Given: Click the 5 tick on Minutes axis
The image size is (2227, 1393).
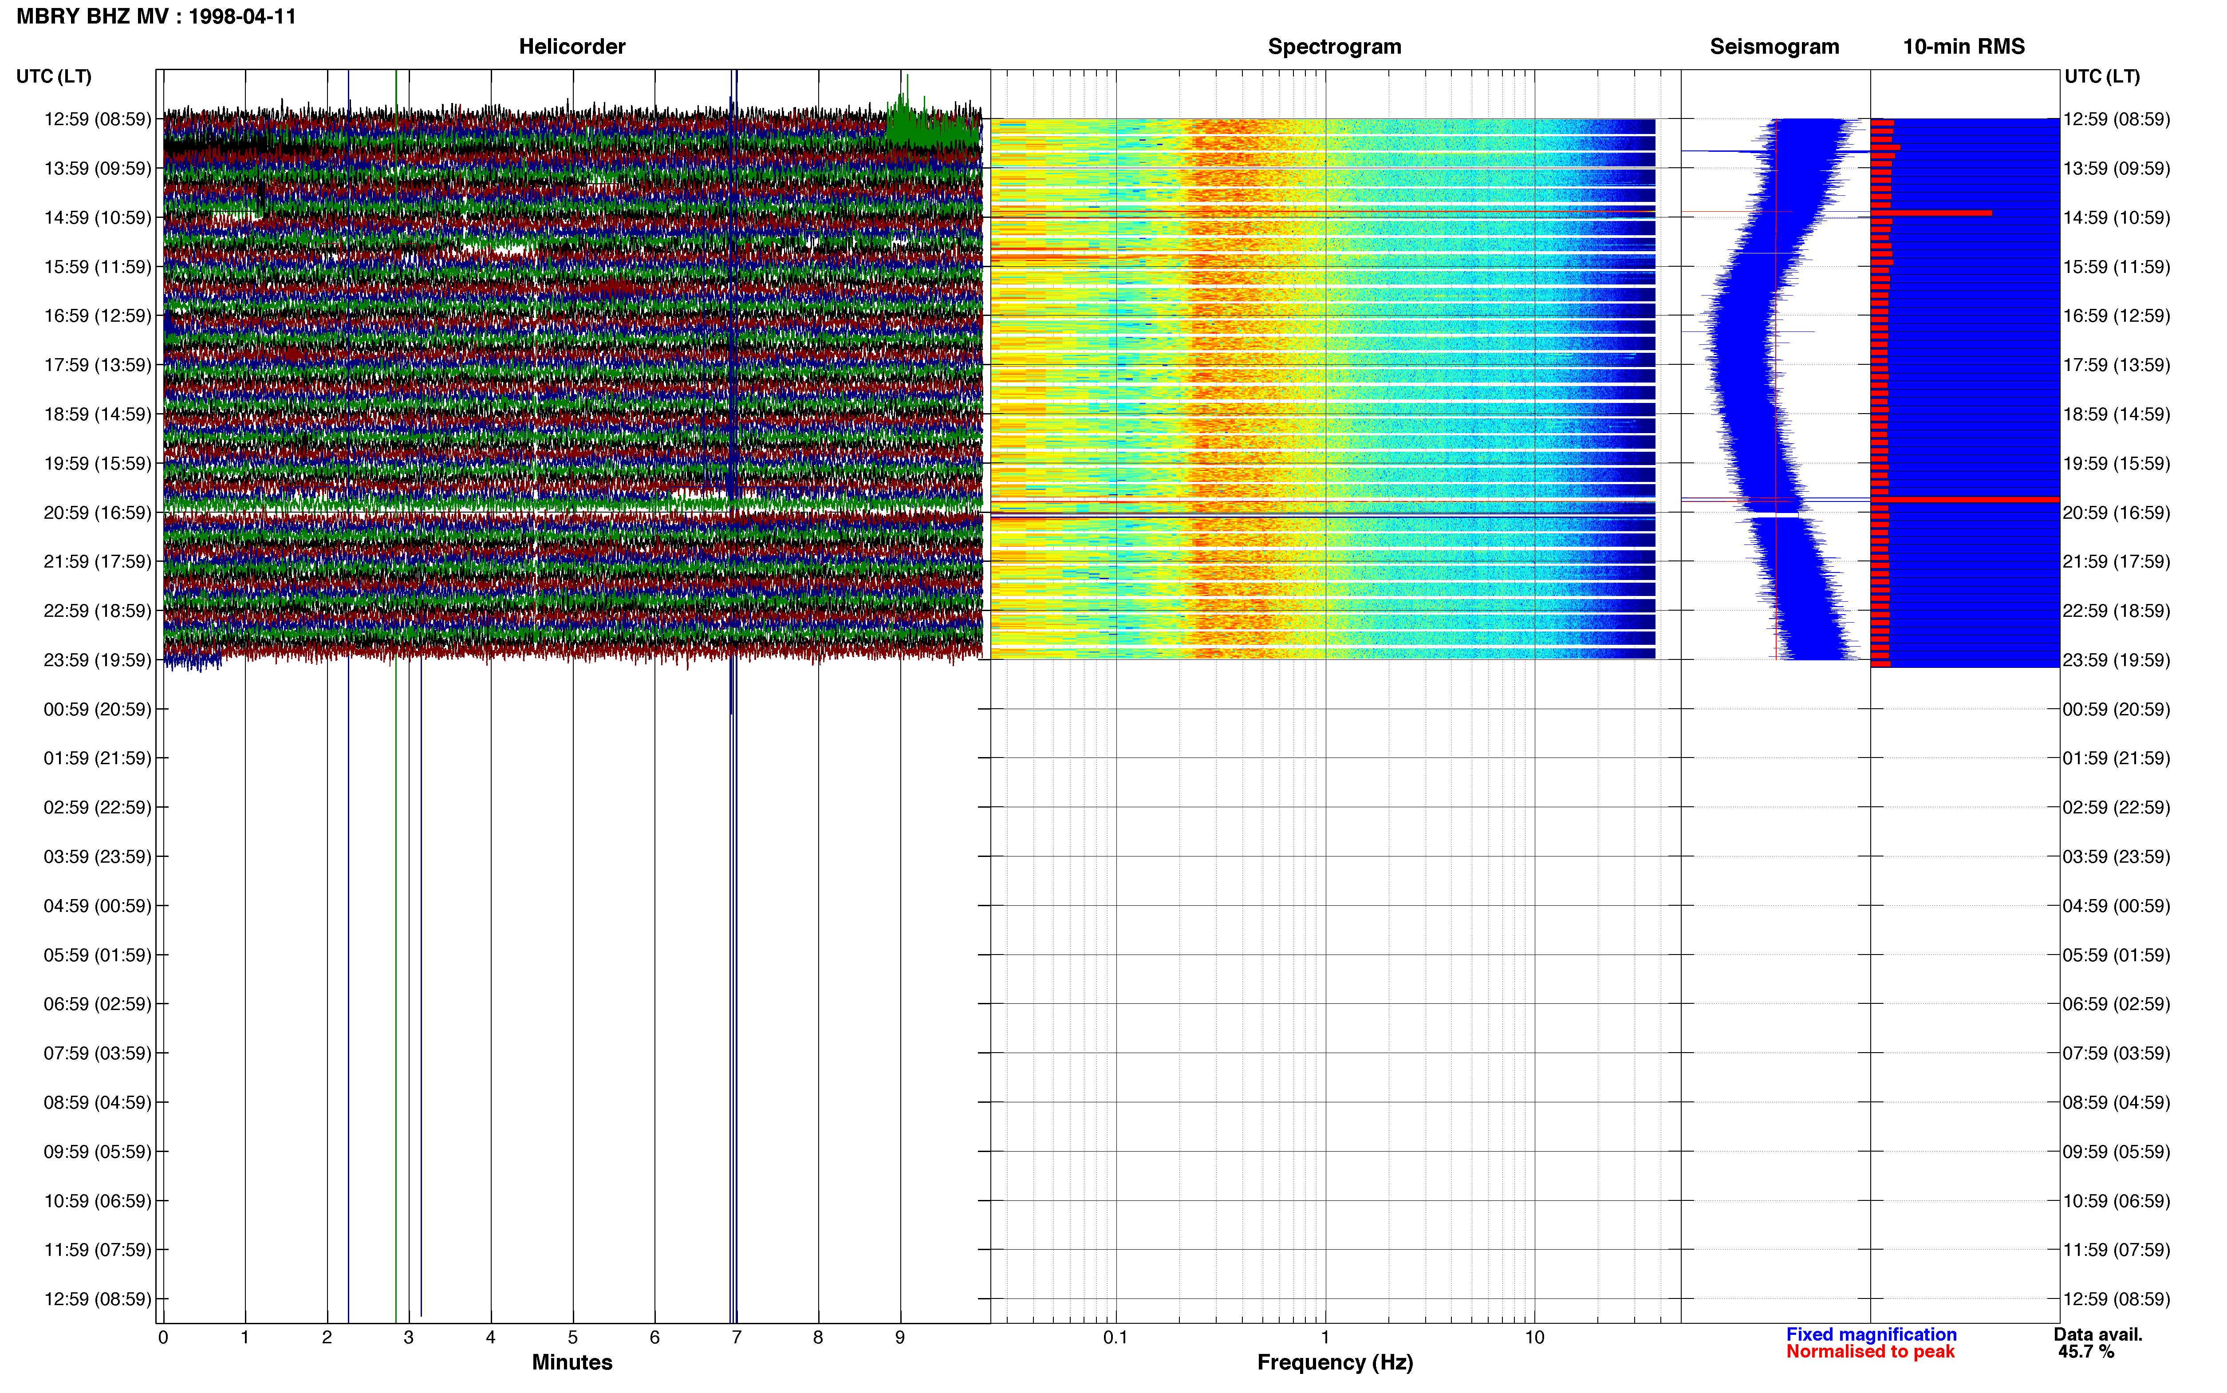Looking at the screenshot, I should coord(573,1337).
